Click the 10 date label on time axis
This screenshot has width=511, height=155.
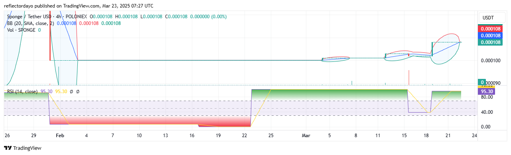coord(139,136)
